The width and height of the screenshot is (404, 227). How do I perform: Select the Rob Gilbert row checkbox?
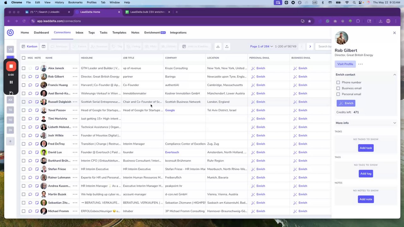pos(24,77)
